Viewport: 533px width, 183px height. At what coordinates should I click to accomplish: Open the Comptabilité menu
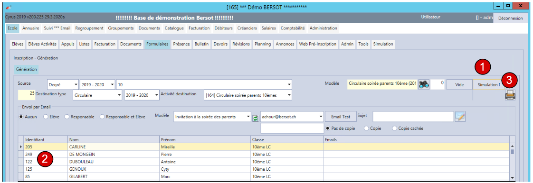(293, 28)
